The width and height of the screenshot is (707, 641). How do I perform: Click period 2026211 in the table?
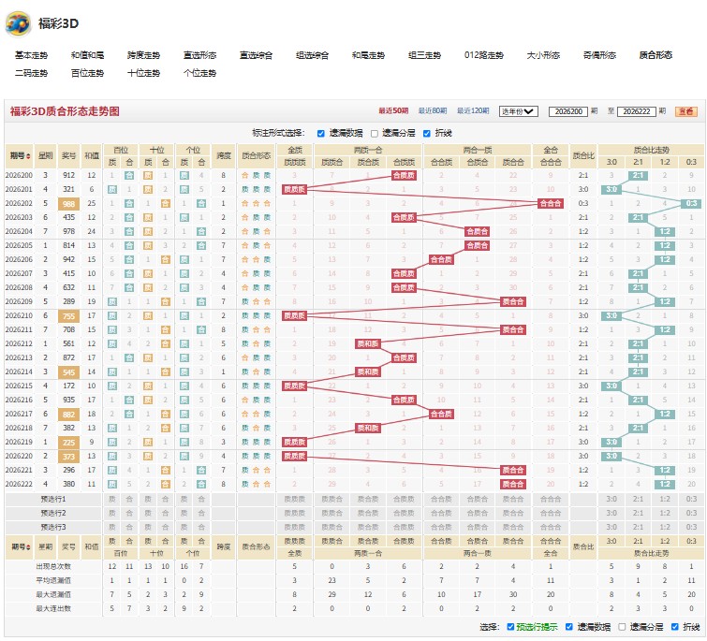tap(19, 329)
